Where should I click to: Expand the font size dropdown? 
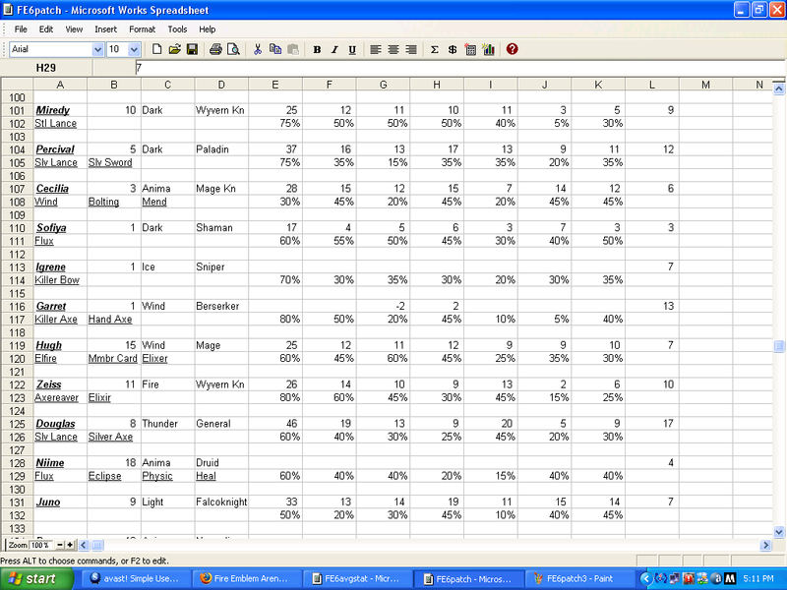click(x=135, y=49)
